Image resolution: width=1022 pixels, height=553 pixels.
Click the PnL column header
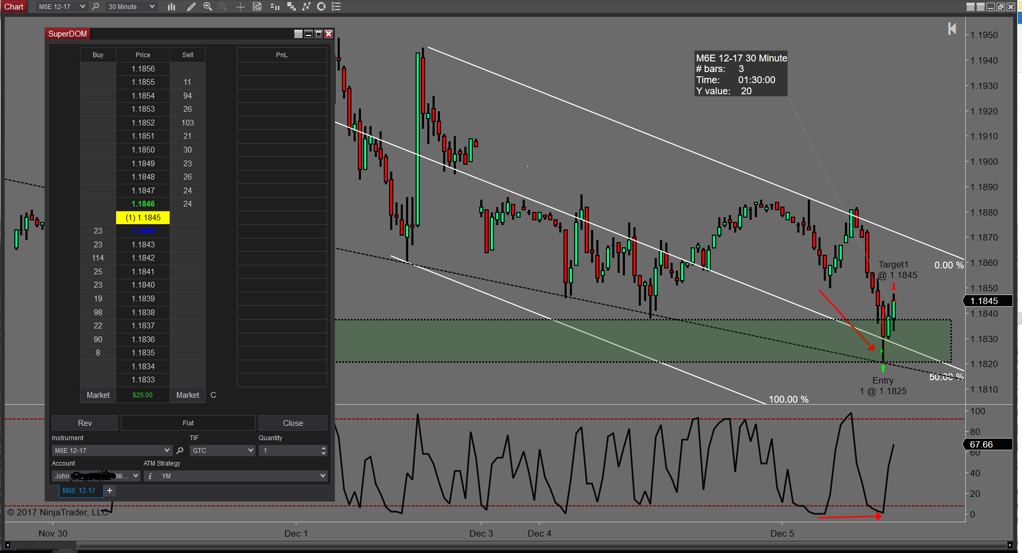282,55
